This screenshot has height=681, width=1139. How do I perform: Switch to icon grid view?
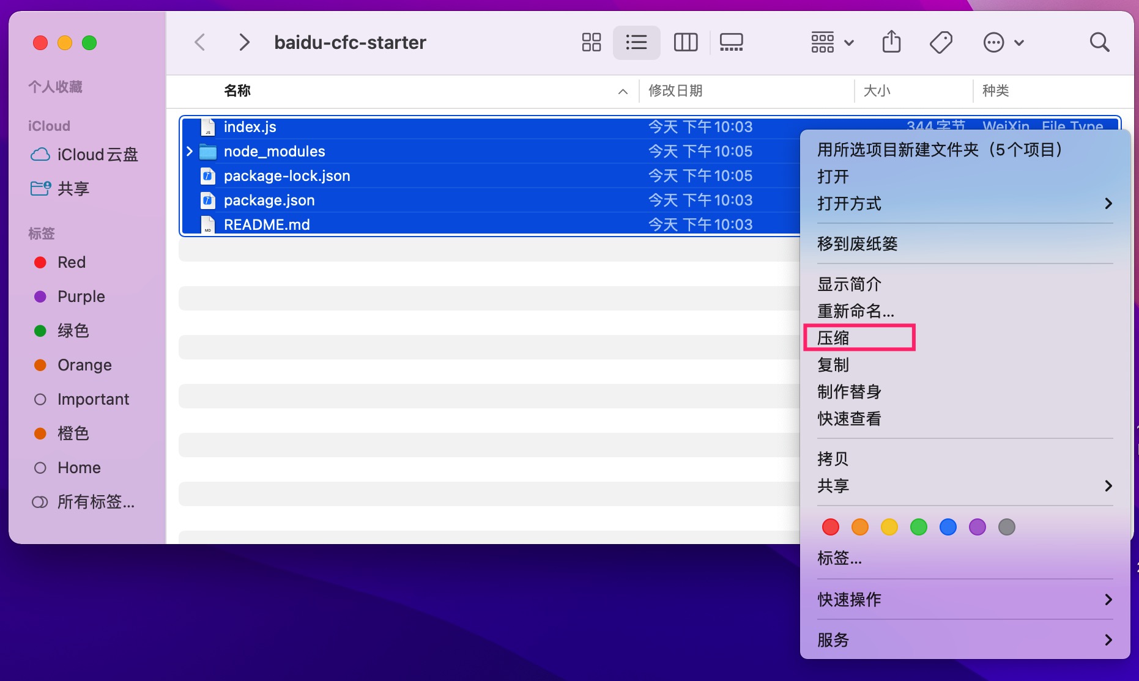(591, 42)
